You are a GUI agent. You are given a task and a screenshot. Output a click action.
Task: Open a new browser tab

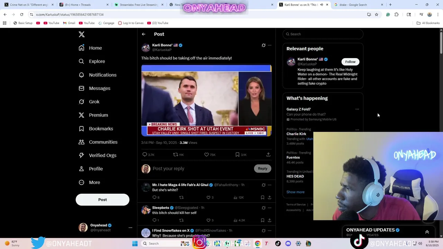390,5
